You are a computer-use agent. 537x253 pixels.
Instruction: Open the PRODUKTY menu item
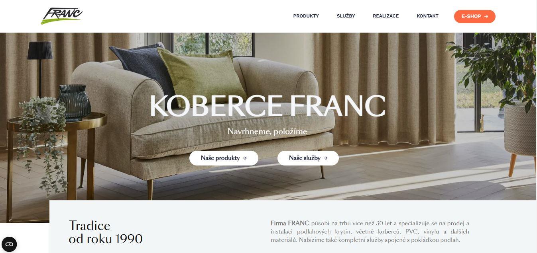[x=306, y=16]
